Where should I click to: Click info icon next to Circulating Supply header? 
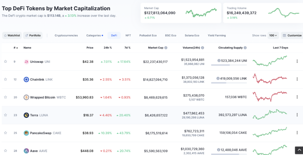(245, 48)
